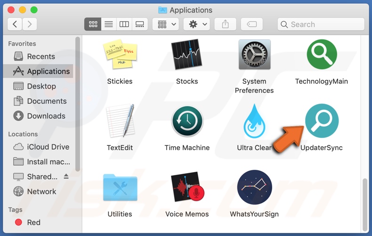Screen dimensions: 372x236
Task: Select the WhatsYourSign app icon
Action: [x=254, y=187]
